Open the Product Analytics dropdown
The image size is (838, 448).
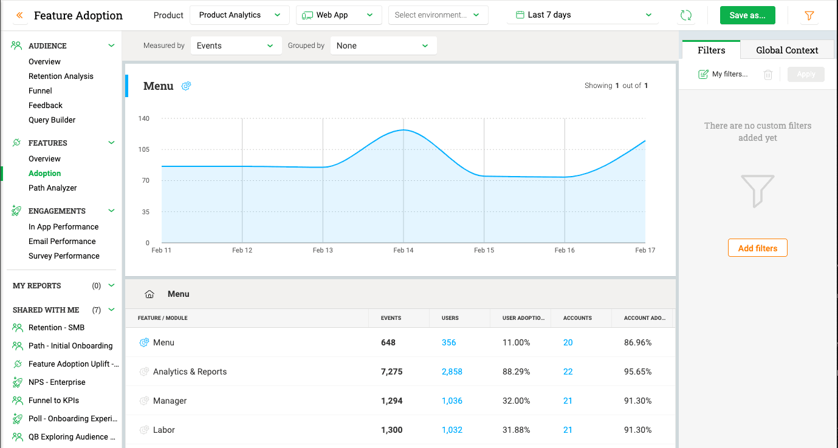[x=239, y=15]
